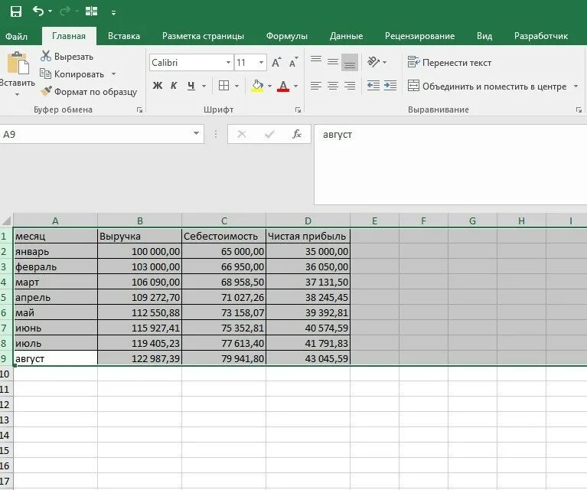The width and height of the screenshot is (587, 490).
Task: Expand borders options dropdown arrow
Action: pyautogui.click(x=236, y=87)
